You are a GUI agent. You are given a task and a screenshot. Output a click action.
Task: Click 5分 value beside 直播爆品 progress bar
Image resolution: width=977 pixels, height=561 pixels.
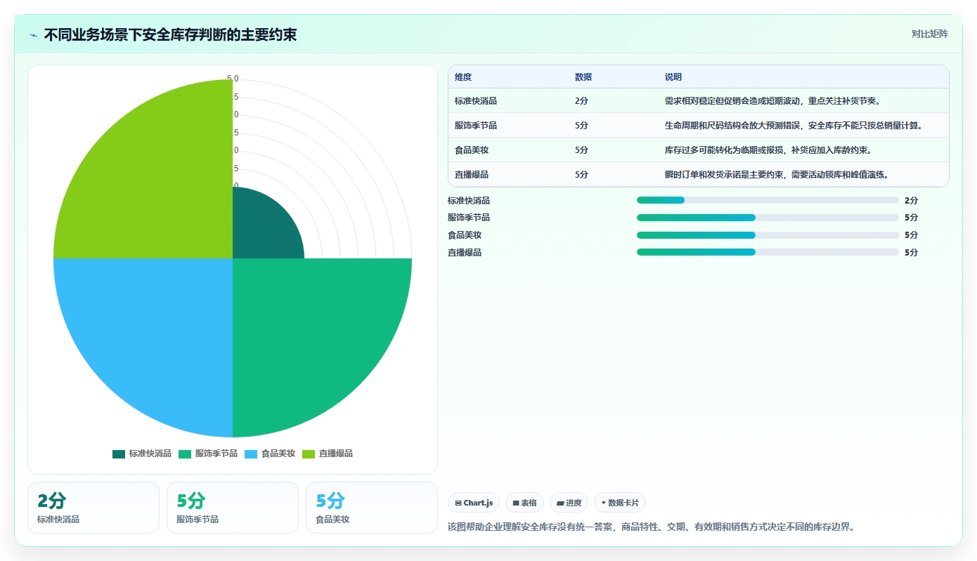click(911, 253)
